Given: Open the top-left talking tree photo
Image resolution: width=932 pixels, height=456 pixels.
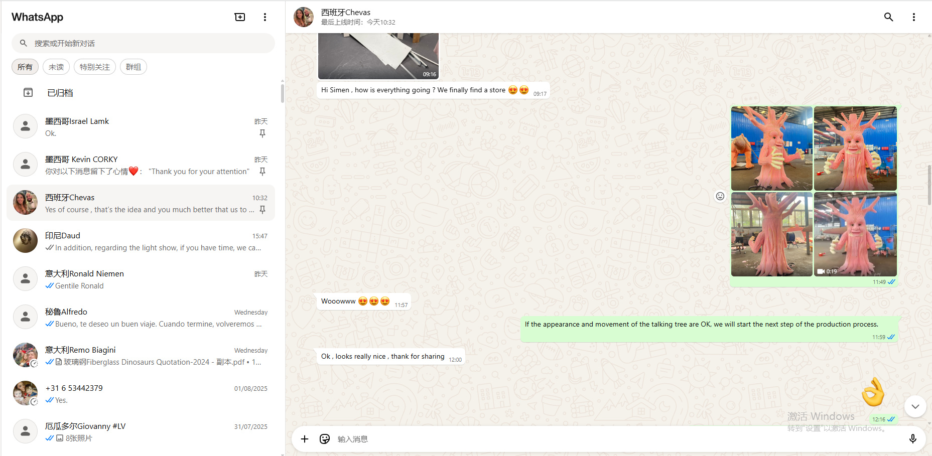Looking at the screenshot, I should (771, 148).
